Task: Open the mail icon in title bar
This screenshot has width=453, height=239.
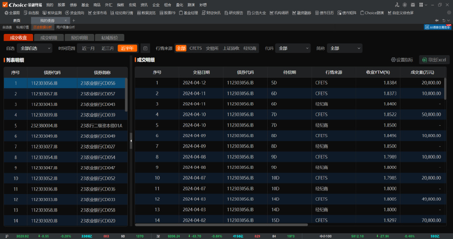Action: coord(413,5)
